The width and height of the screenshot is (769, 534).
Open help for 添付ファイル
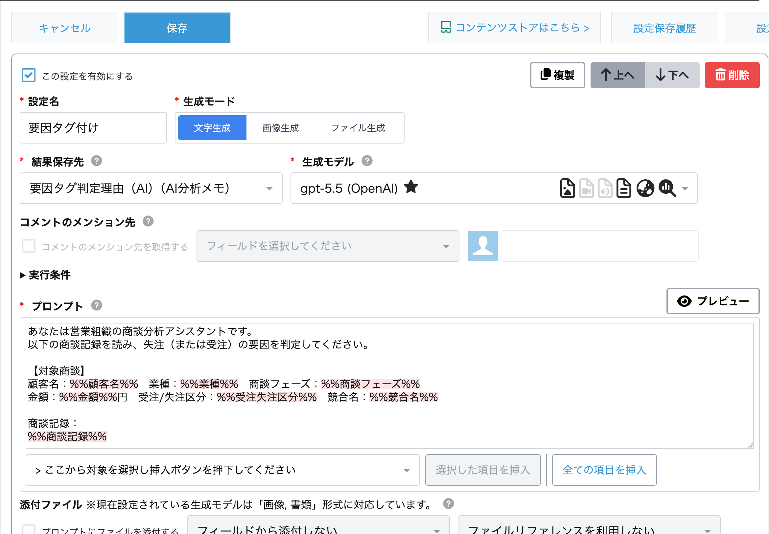click(x=449, y=504)
